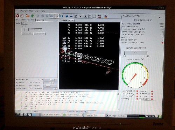The height and width of the screenshot is (130, 175).
Task: Adjust the angular Jog Speed slider in deg/min
Action: click(51, 86)
